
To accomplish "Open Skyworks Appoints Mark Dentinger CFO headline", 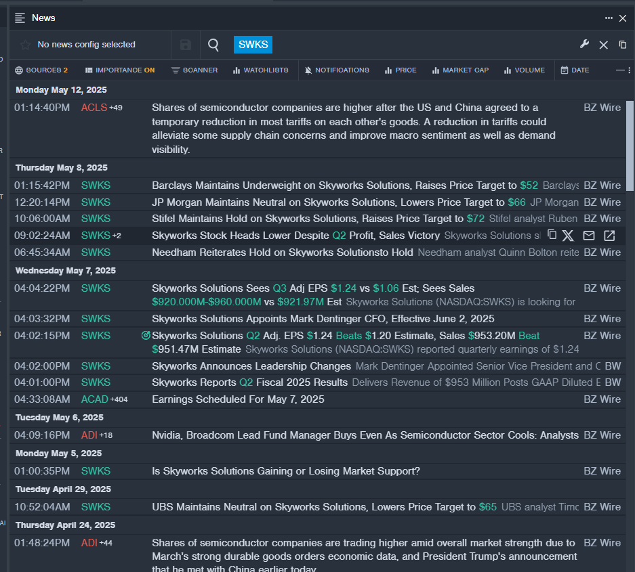I will tap(323, 319).
